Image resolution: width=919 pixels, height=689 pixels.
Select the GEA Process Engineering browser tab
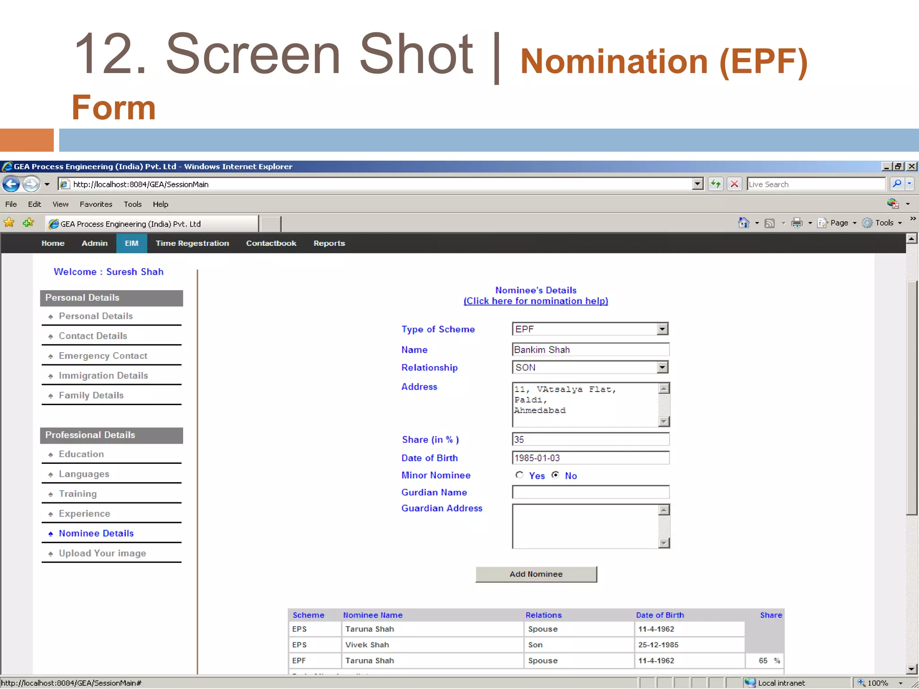tap(152, 223)
